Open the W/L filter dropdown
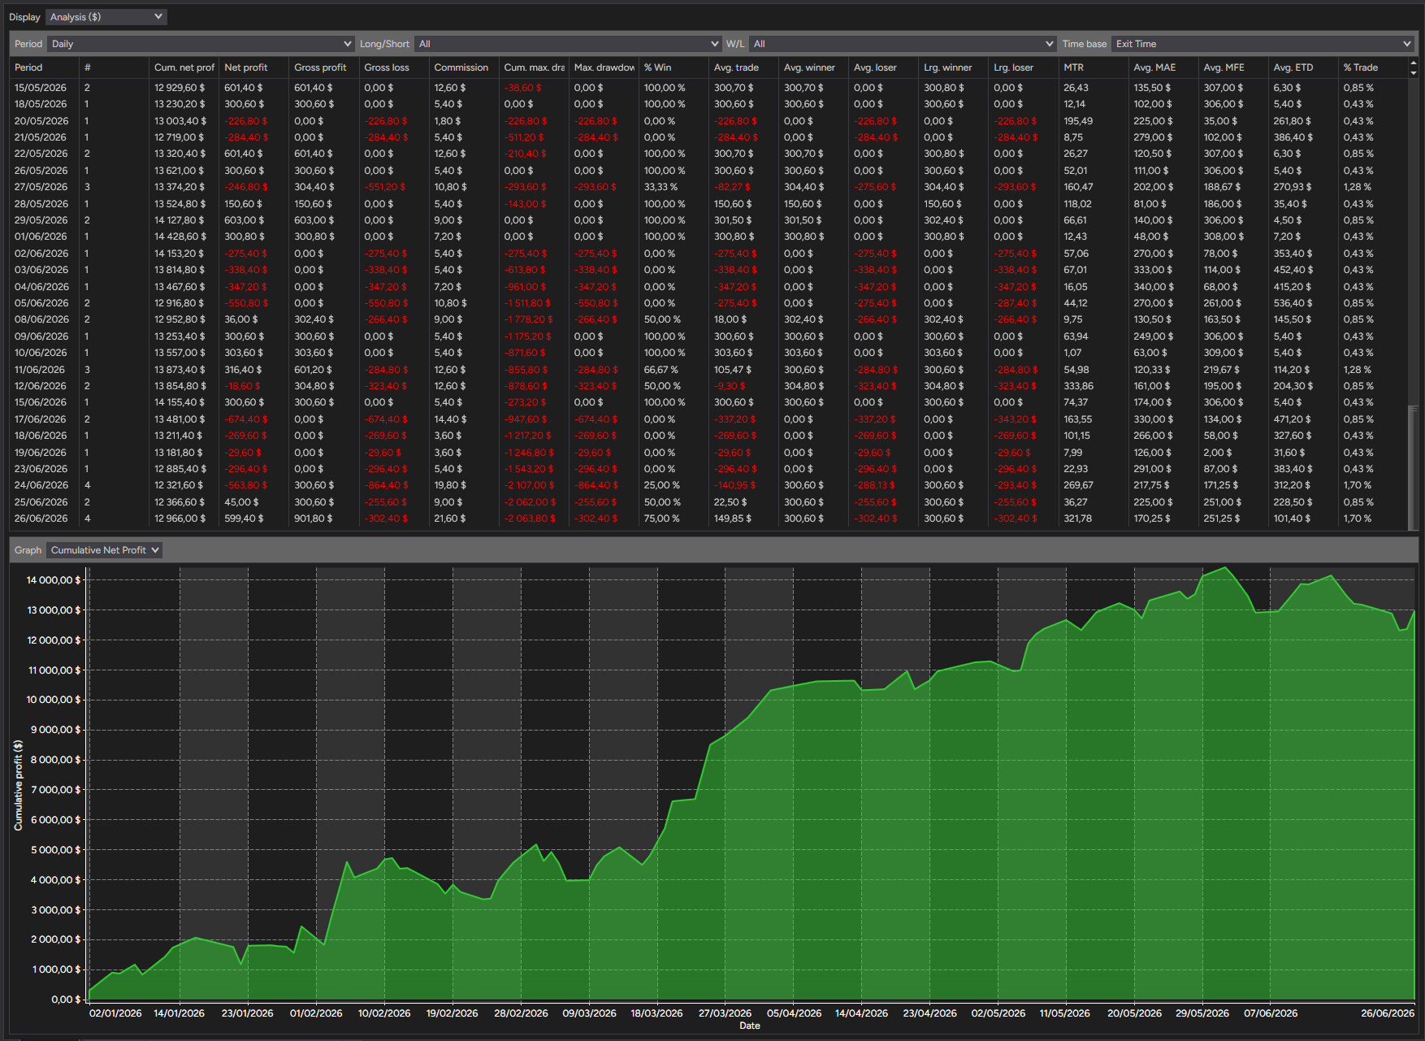Viewport: 1425px width, 1041px height. [x=902, y=44]
